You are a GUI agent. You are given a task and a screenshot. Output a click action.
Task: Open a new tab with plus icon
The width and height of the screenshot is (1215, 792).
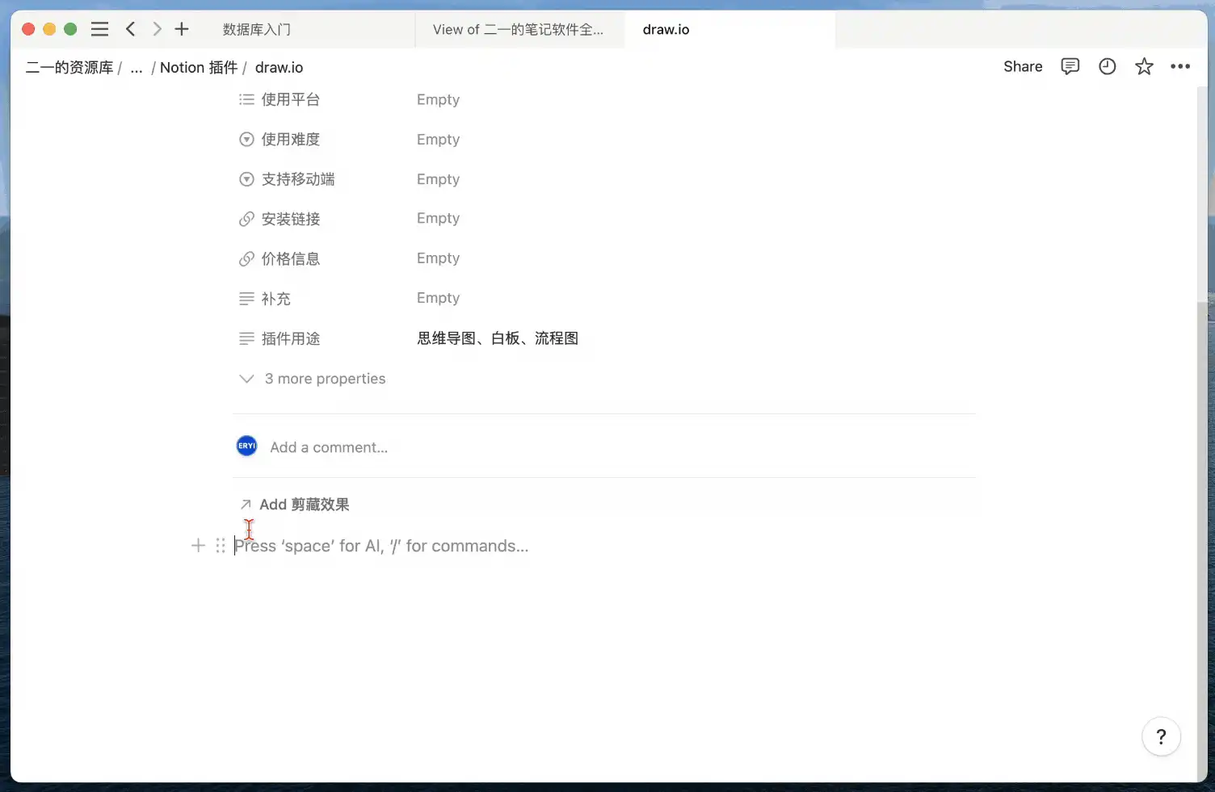point(182,29)
